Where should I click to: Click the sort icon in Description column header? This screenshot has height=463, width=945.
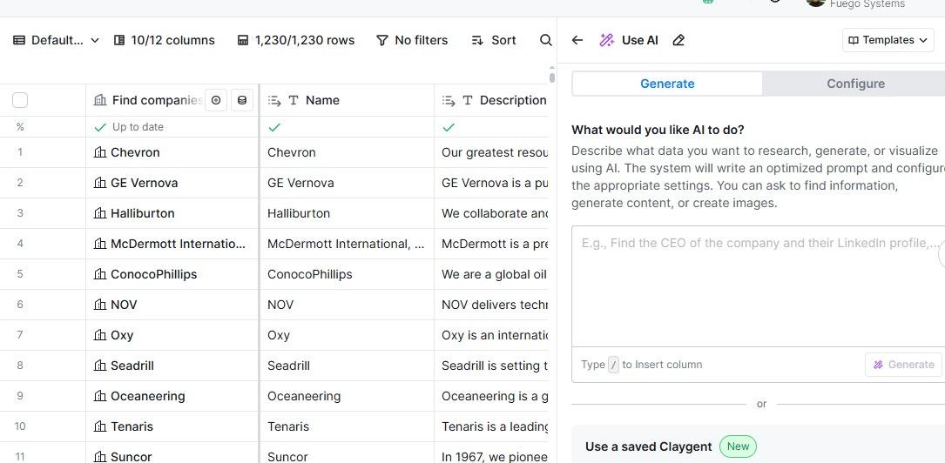(449, 101)
